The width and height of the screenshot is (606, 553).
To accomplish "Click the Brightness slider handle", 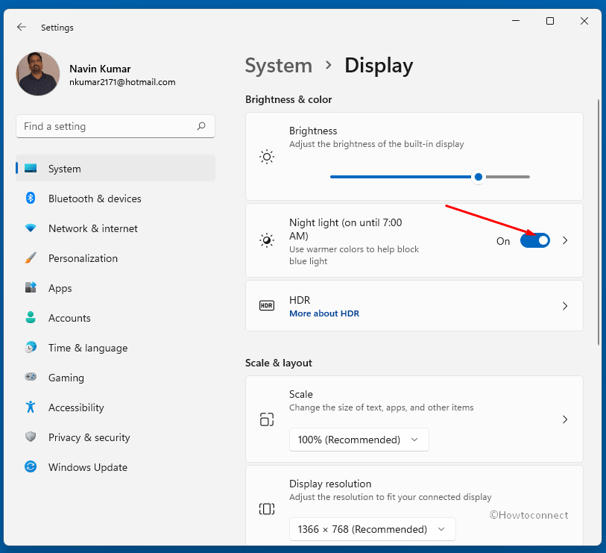I will (x=479, y=177).
